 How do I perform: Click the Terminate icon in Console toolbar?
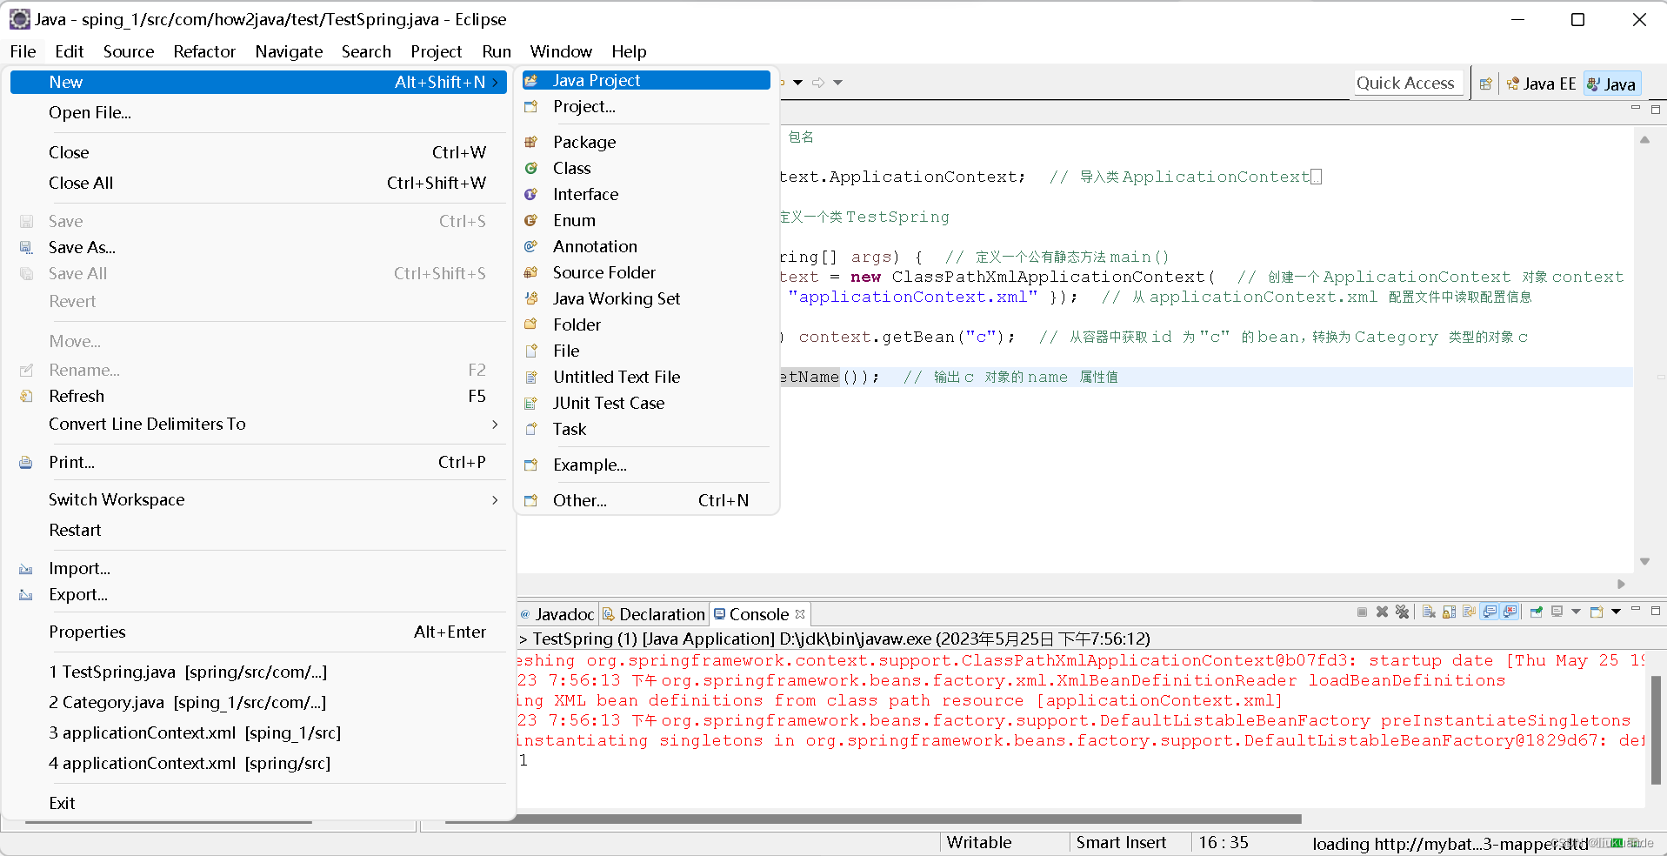(1362, 612)
